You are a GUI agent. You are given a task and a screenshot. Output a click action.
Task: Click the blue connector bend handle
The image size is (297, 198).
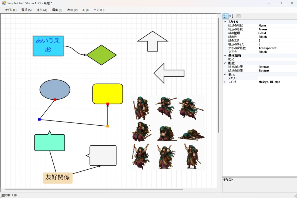pos(39,120)
